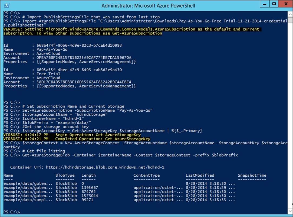Viewport: 293px width, 217px height.
Task: Click the vertical scrollbar thumb
Action: [x=290, y=20]
